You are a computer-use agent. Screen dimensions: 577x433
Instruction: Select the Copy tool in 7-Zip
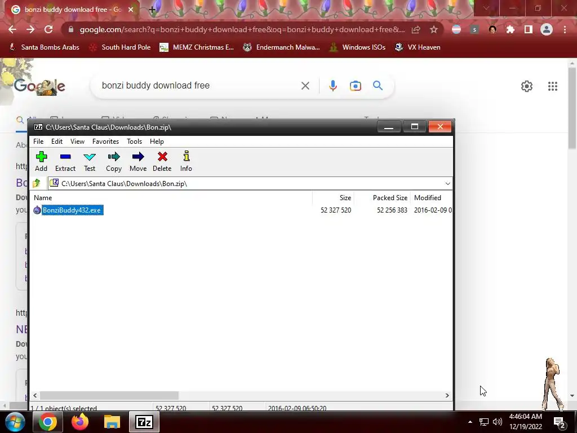(x=114, y=161)
